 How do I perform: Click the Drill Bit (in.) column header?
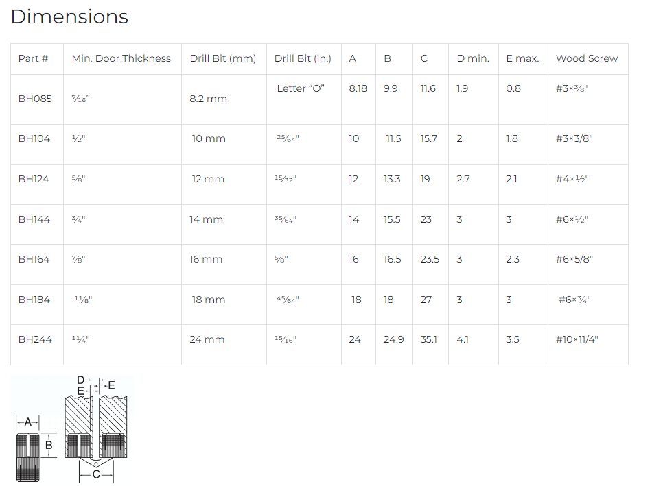(x=303, y=58)
